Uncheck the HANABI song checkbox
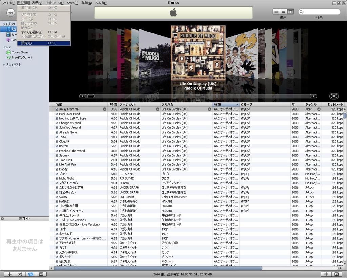This screenshot has width=347, height=278. click(57, 202)
